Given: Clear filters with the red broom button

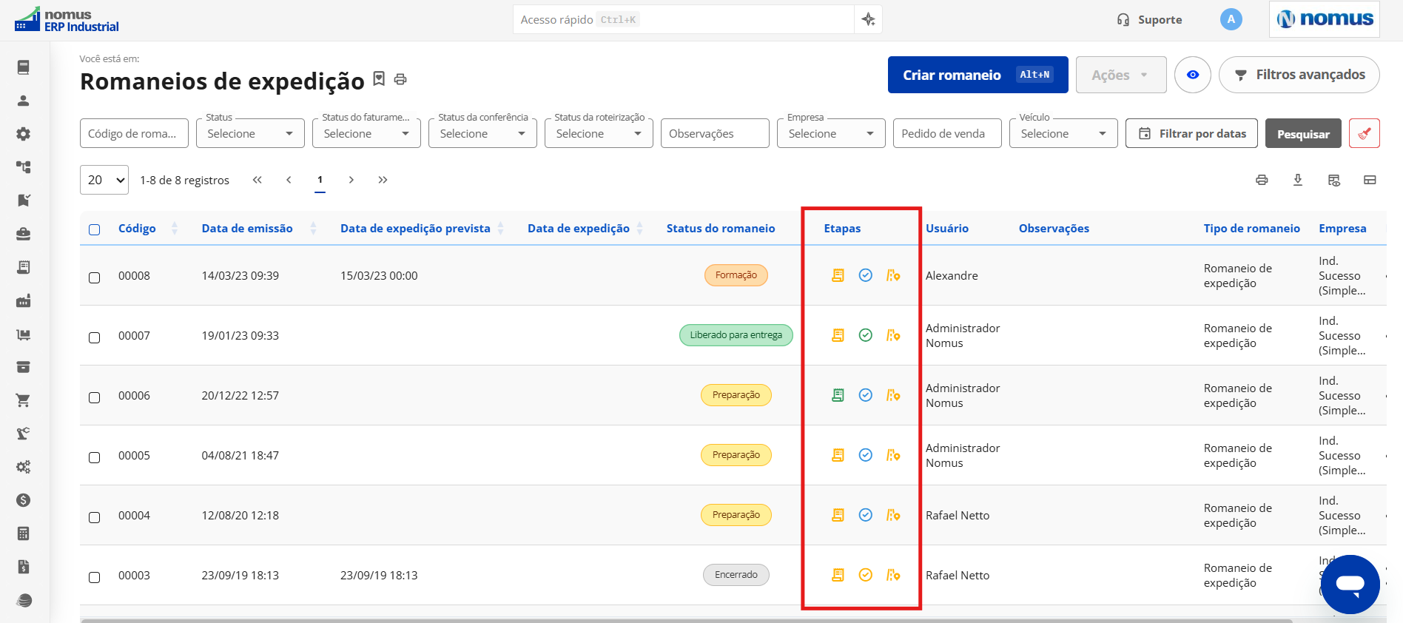Looking at the screenshot, I should click(x=1365, y=134).
